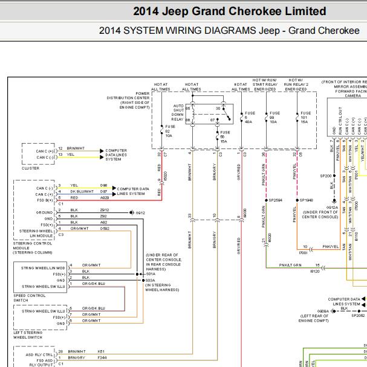Select circuit code "D592"
This screenshot has width=367, height=367.
105,228
